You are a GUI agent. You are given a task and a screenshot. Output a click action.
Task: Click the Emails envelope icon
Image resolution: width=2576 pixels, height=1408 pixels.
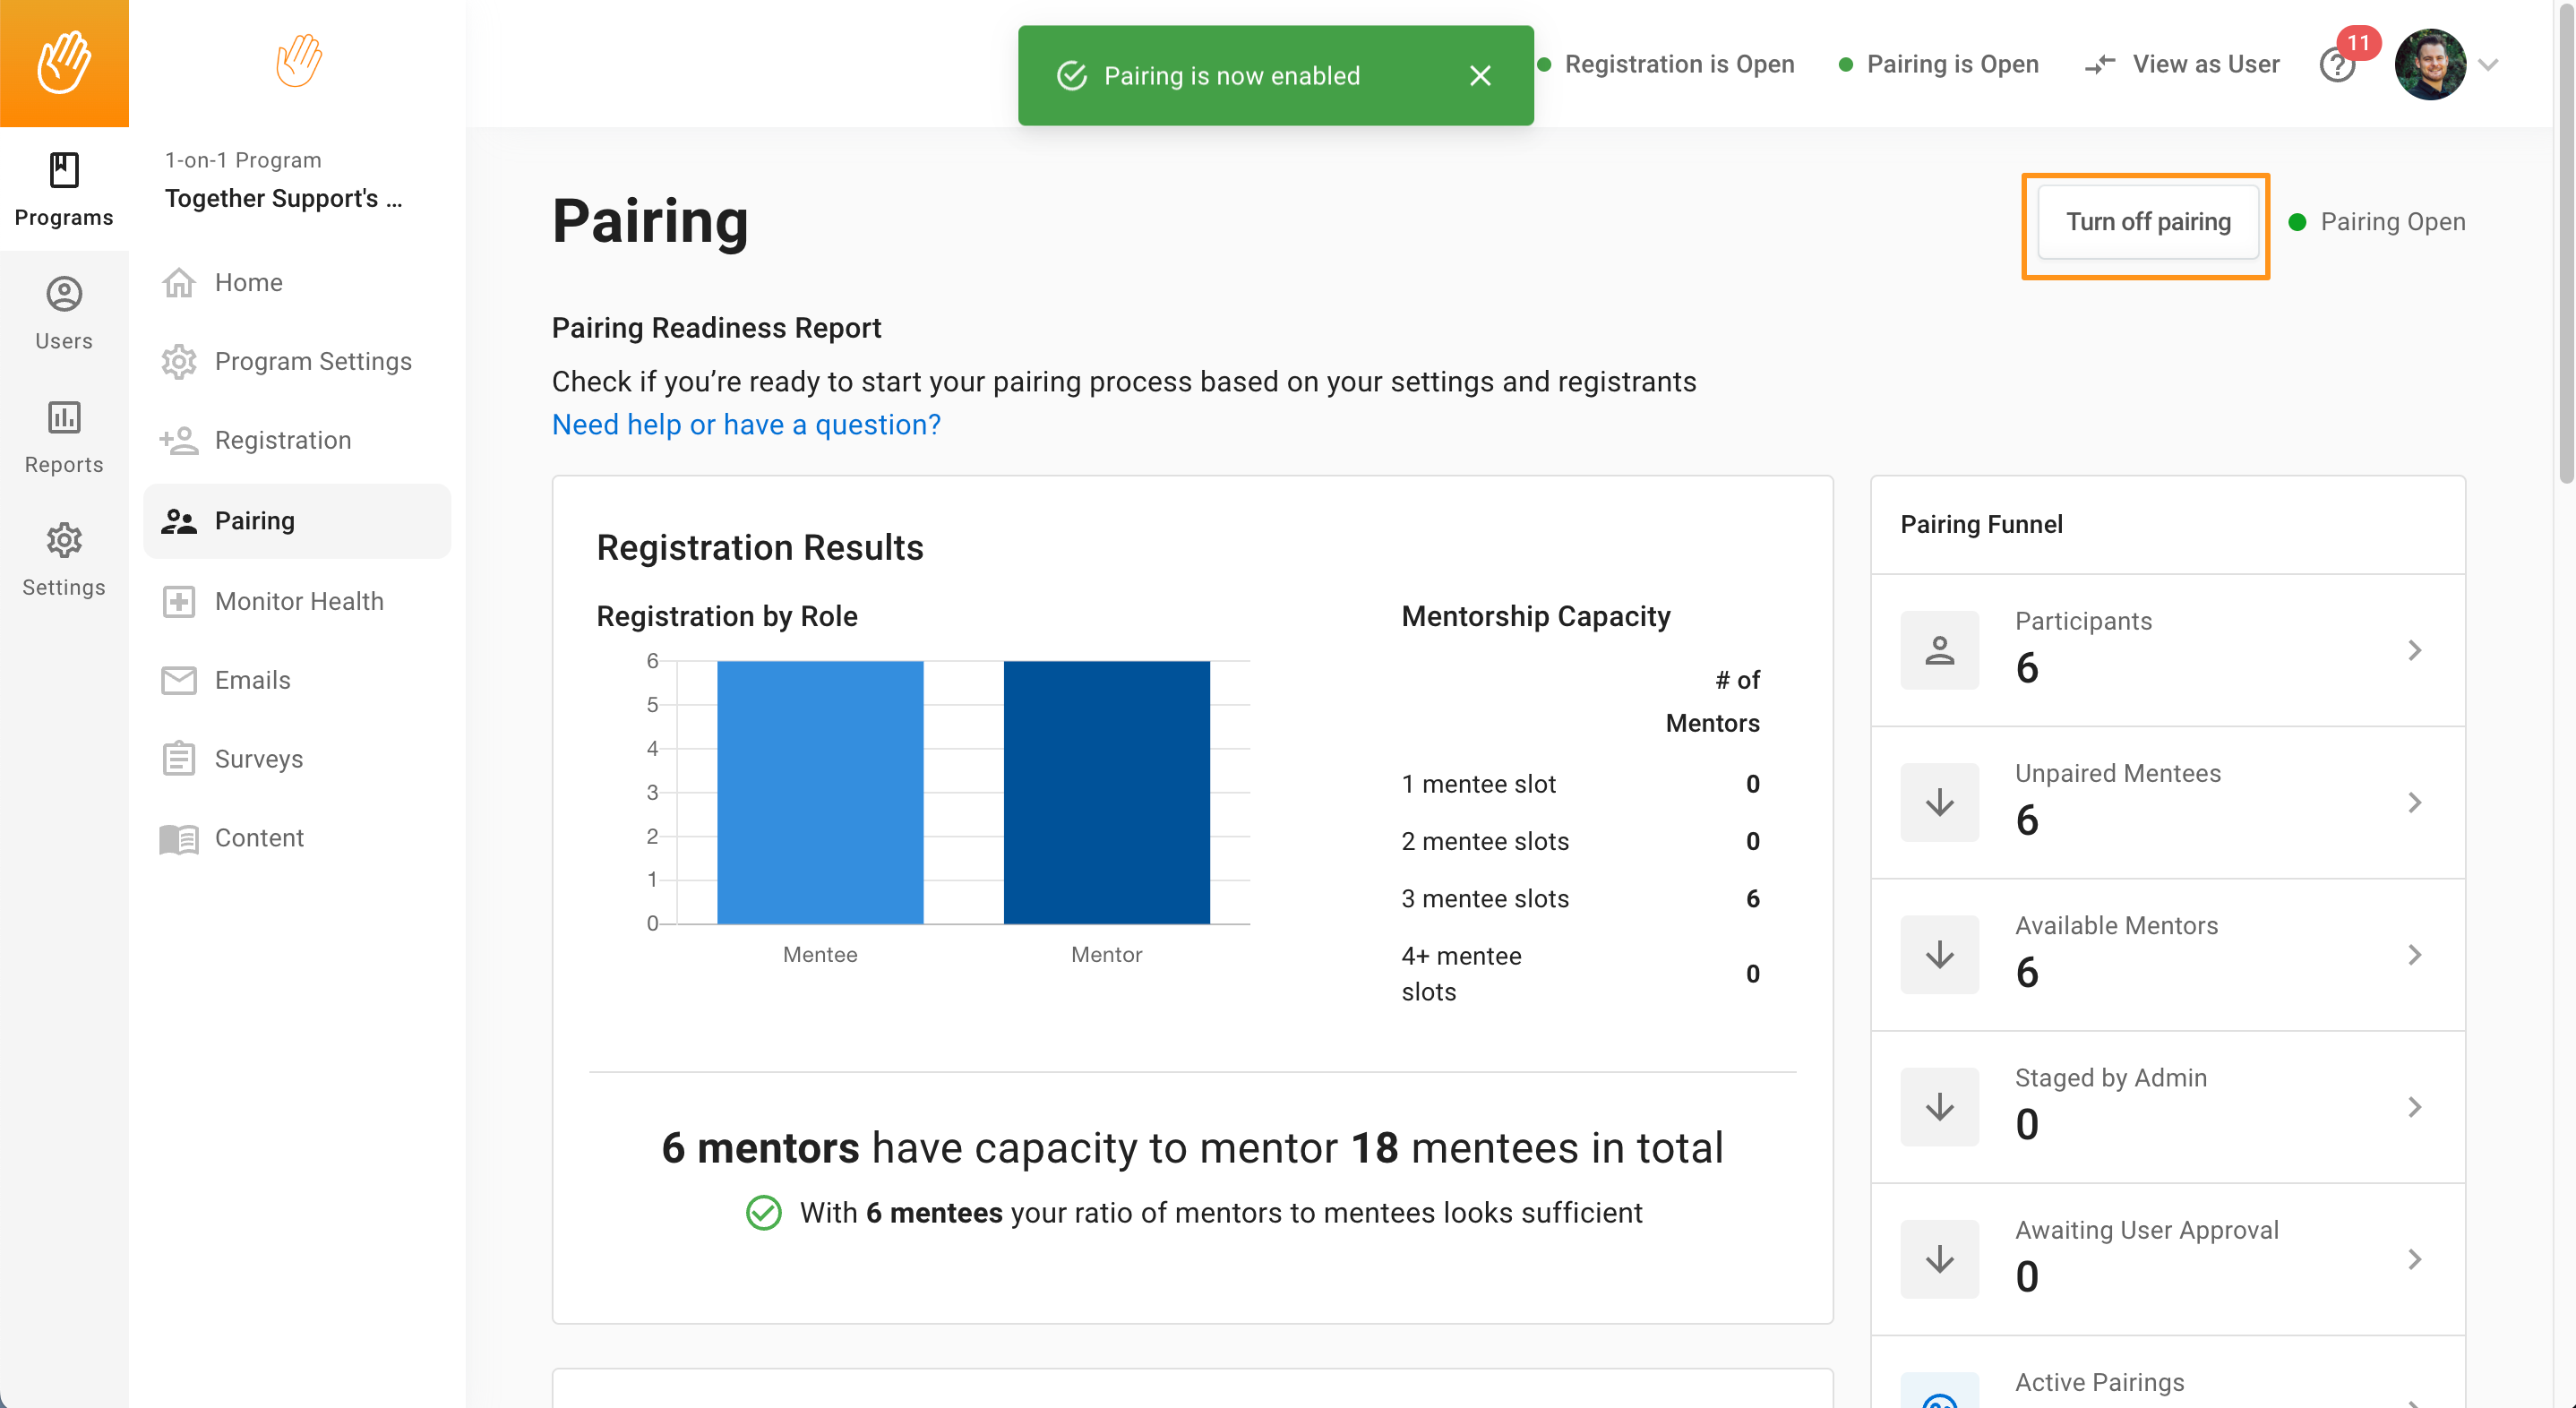click(x=179, y=680)
